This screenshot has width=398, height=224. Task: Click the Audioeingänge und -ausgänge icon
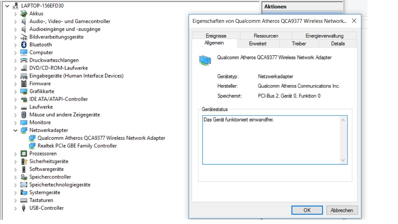23,29
